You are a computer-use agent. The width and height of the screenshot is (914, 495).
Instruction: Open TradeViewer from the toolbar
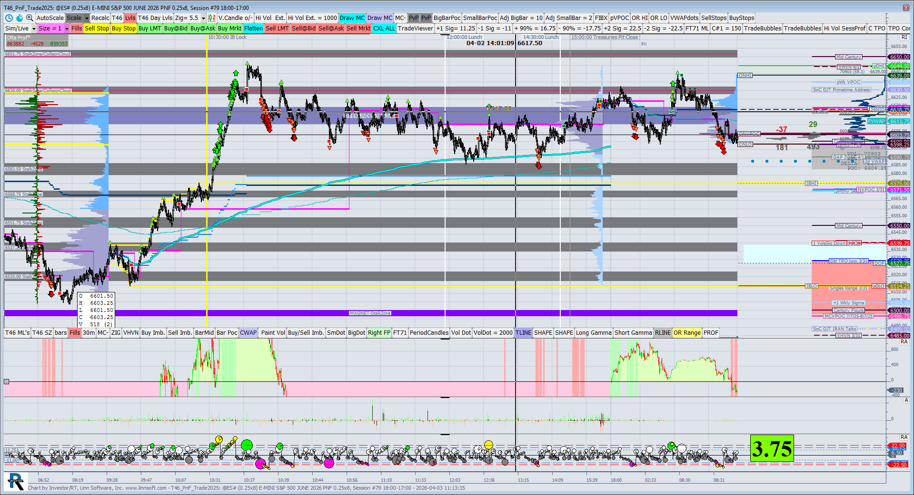[x=415, y=29]
